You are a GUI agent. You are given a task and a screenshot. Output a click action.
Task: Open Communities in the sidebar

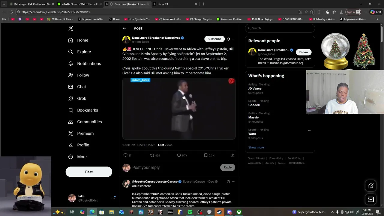click(x=85, y=122)
